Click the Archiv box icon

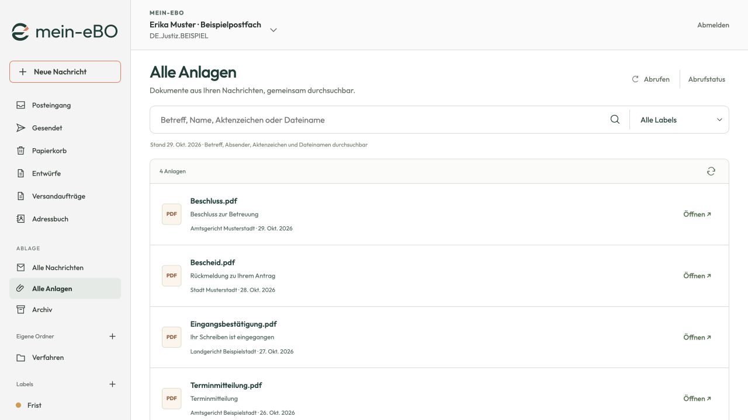[x=21, y=310]
